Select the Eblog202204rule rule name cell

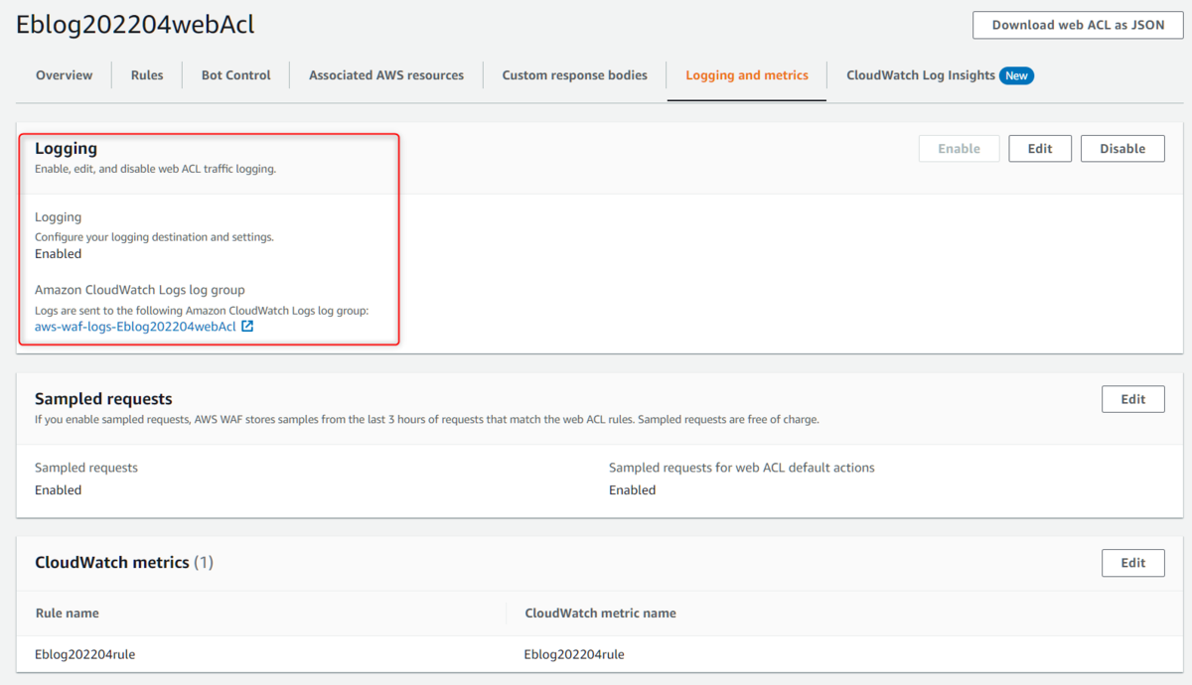tap(84, 654)
